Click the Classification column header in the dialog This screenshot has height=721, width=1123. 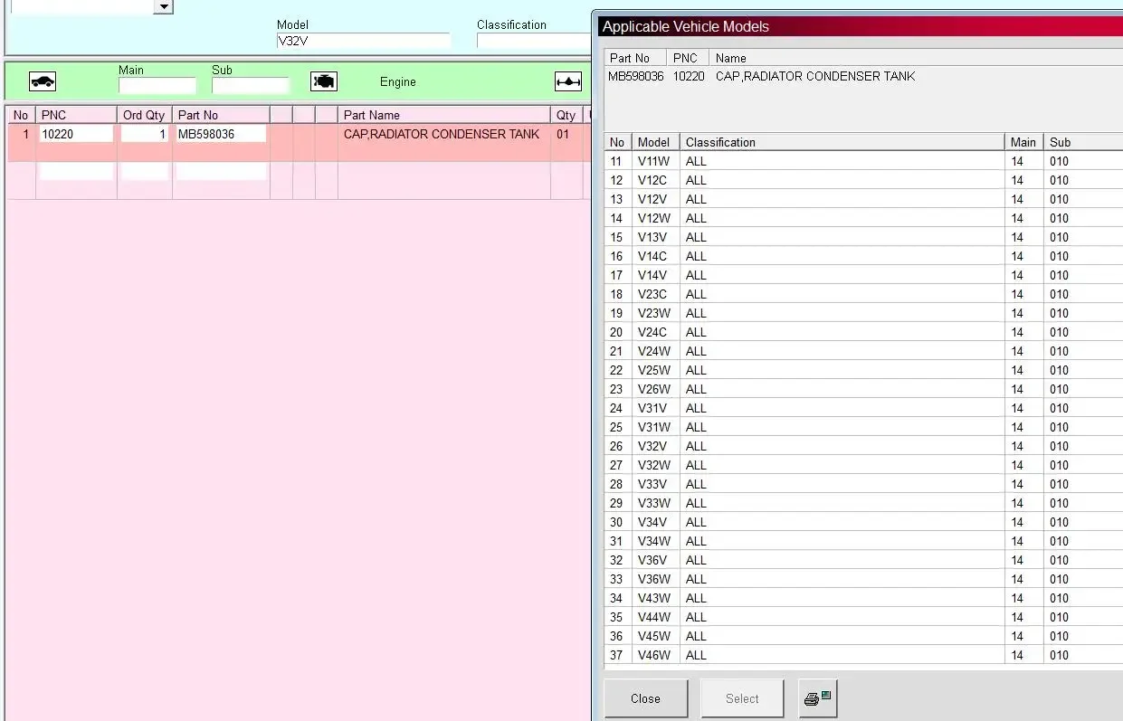point(842,142)
